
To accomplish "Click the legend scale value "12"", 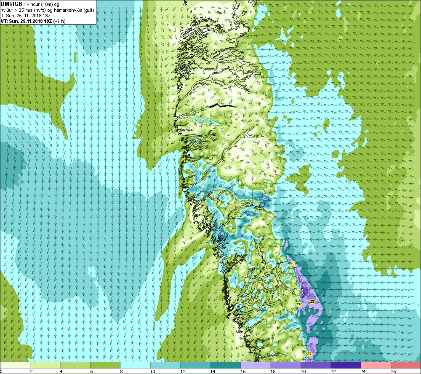I will (x=183, y=371).
